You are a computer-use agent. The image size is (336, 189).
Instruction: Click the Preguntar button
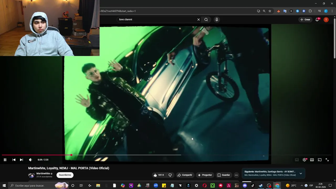point(205,175)
